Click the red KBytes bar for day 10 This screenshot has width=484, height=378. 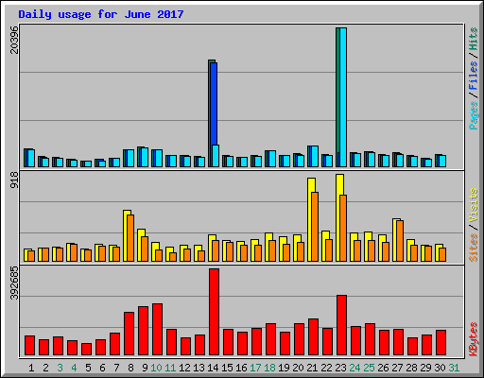157,330
